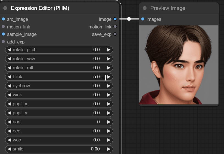Decrease pupil_x with left arrow
This screenshot has width=224, height=154.
click(x=9, y=104)
